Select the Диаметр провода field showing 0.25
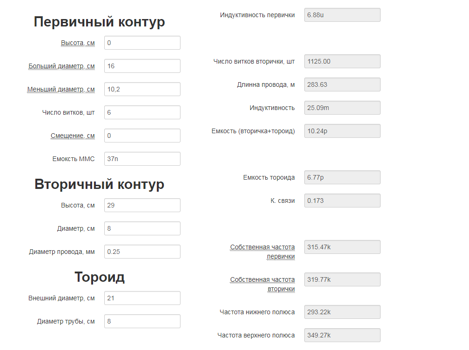 tap(142, 252)
